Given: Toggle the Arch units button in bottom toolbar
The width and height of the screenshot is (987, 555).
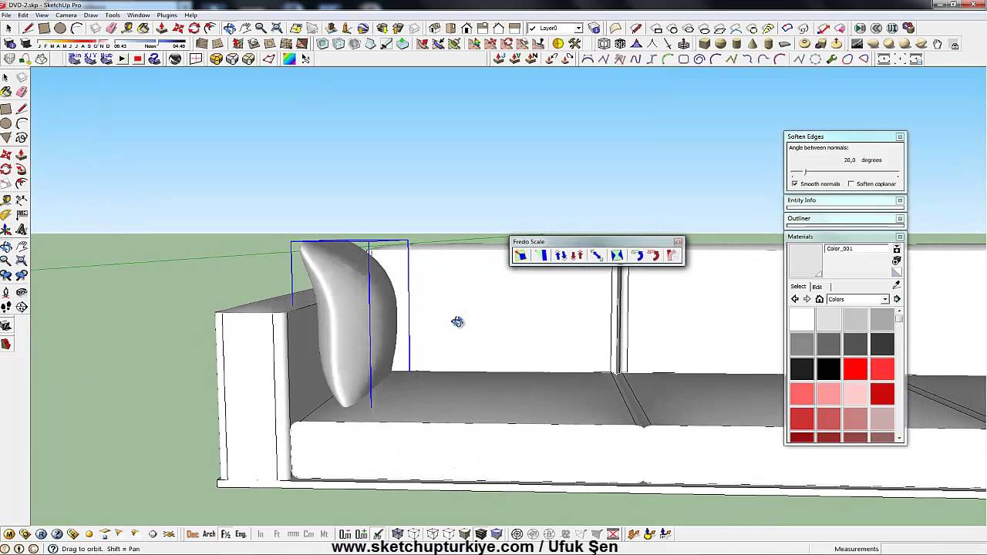Looking at the screenshot, I should tap(209, 534).
